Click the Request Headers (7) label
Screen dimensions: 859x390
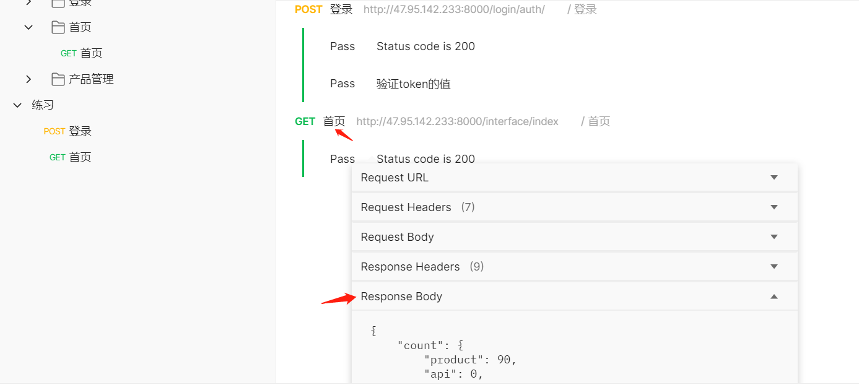pyautogui.click(x=417, y=207)
